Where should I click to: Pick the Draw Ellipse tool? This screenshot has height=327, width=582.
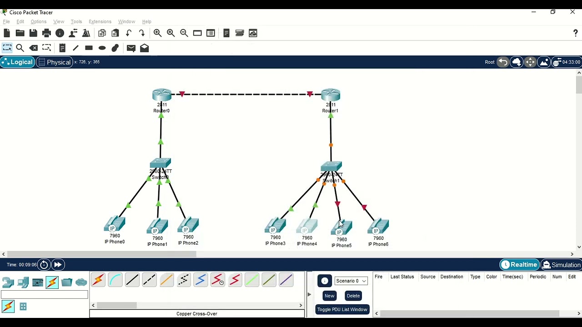click(102, 48)
